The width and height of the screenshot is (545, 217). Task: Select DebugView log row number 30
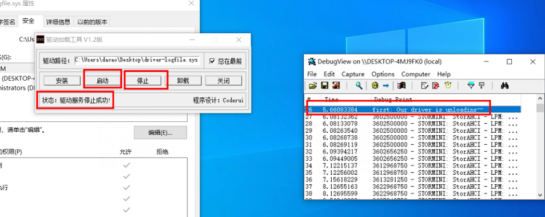[412, 138]
